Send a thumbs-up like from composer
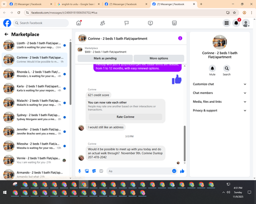The height and width of the screenshot is (204, 256). 182,171
